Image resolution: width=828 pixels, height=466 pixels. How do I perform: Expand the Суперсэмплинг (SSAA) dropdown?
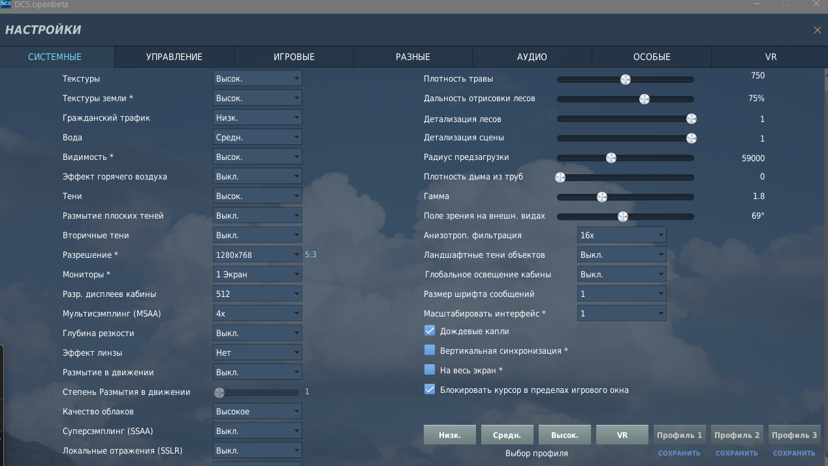point(257,431)
